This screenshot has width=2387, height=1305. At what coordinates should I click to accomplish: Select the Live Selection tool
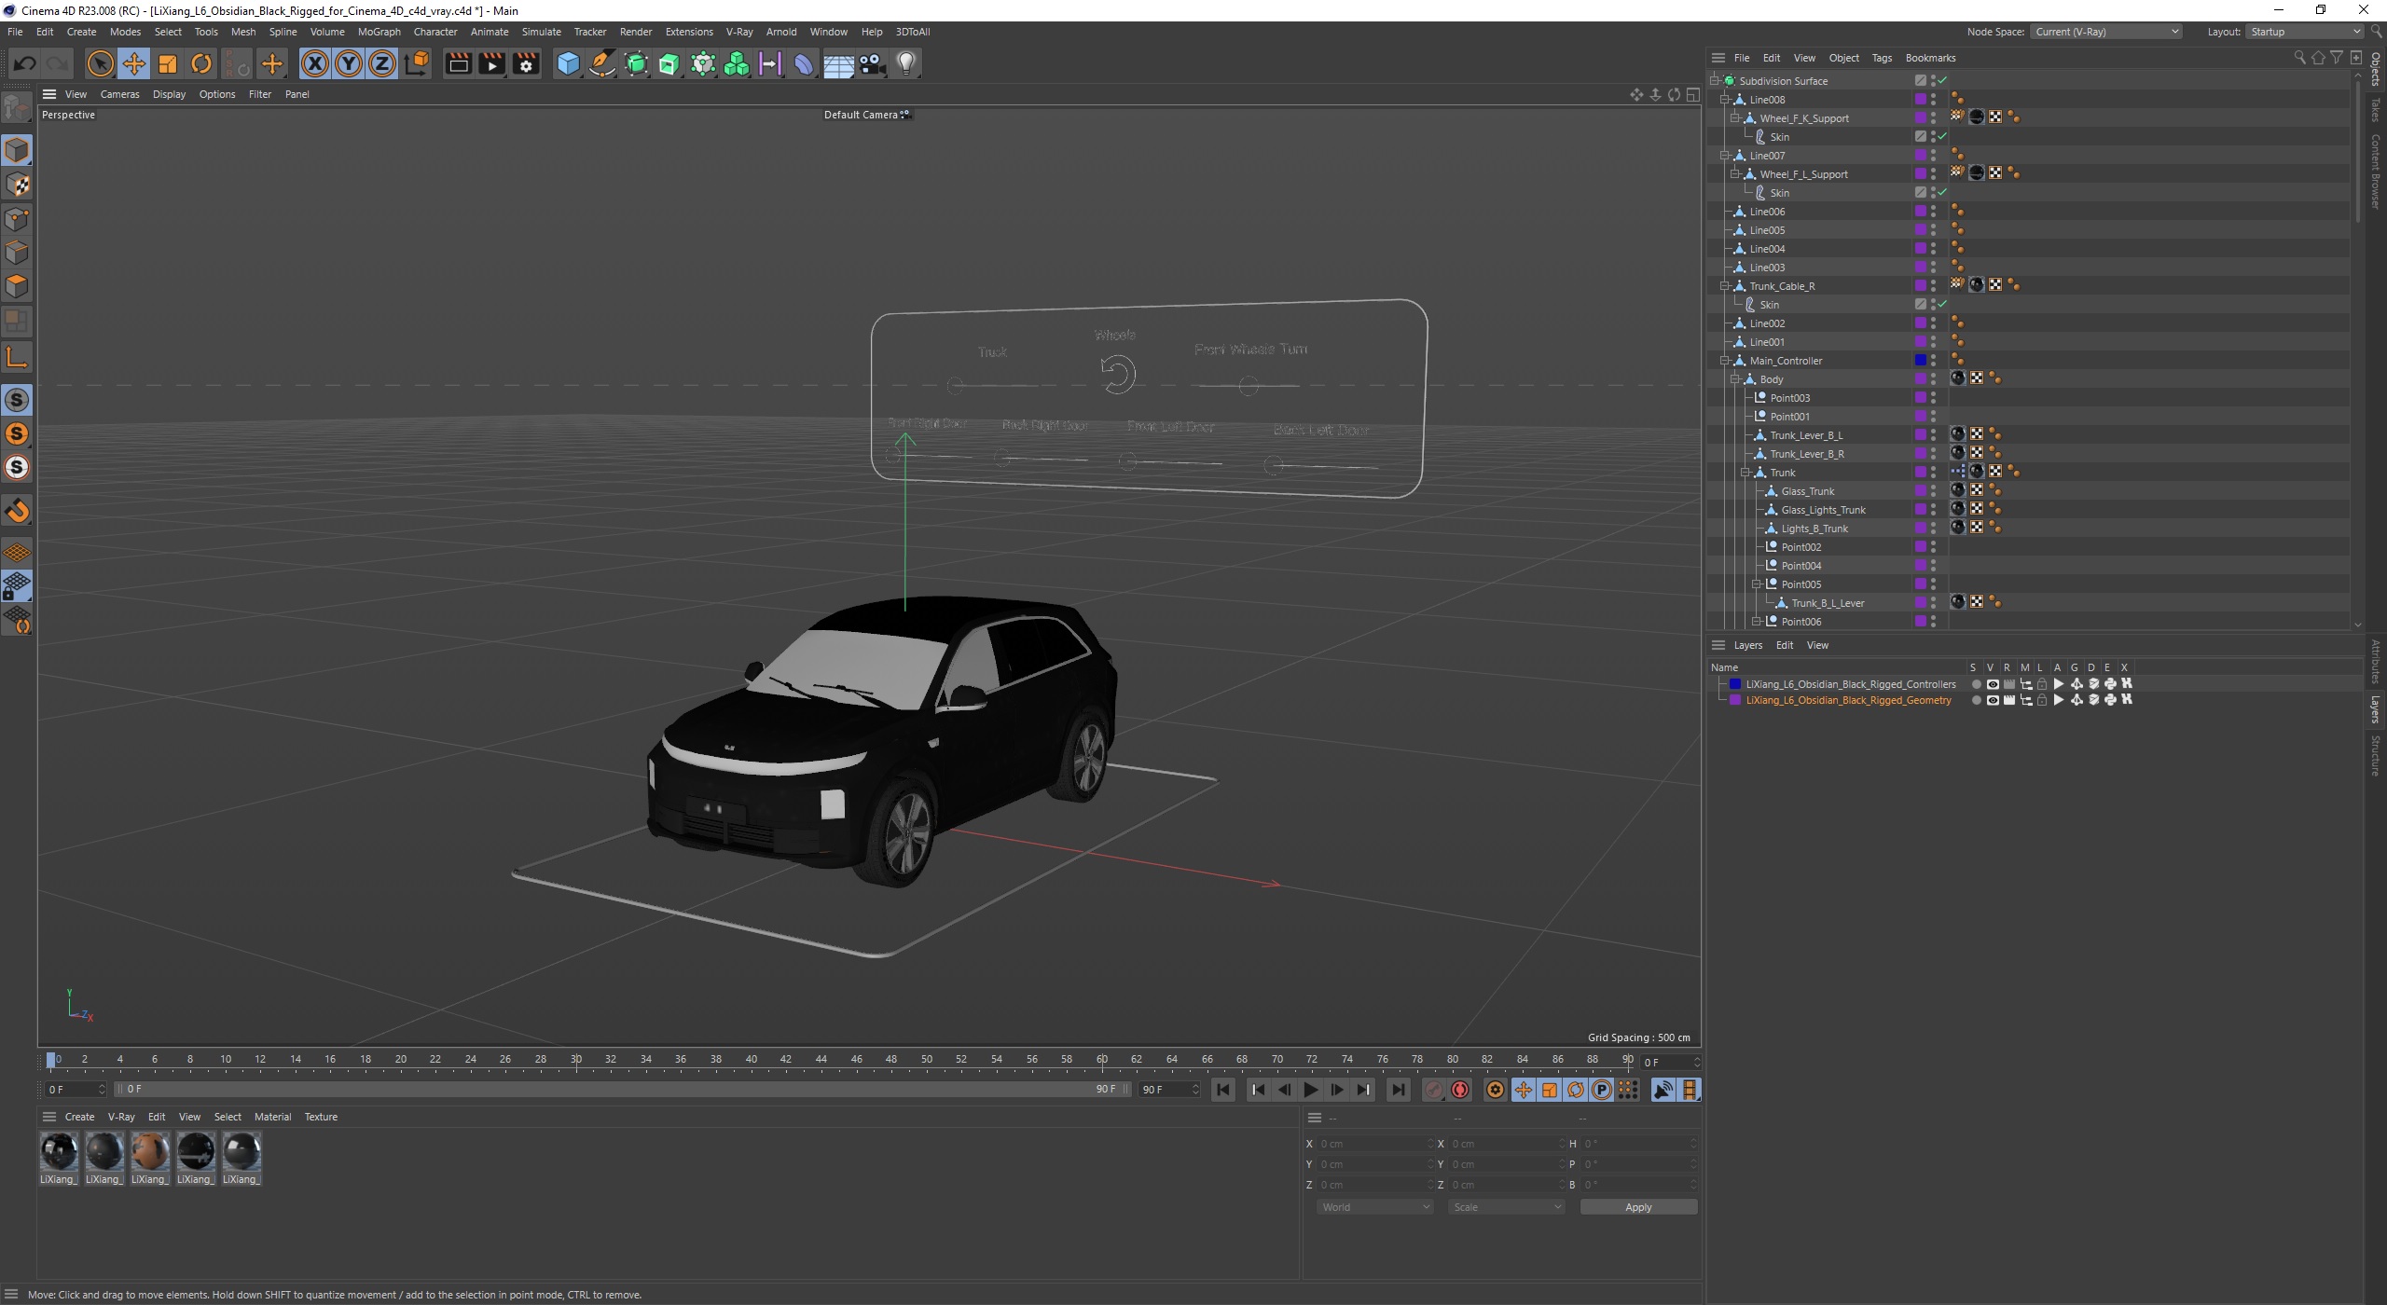[x=100, y=63]
